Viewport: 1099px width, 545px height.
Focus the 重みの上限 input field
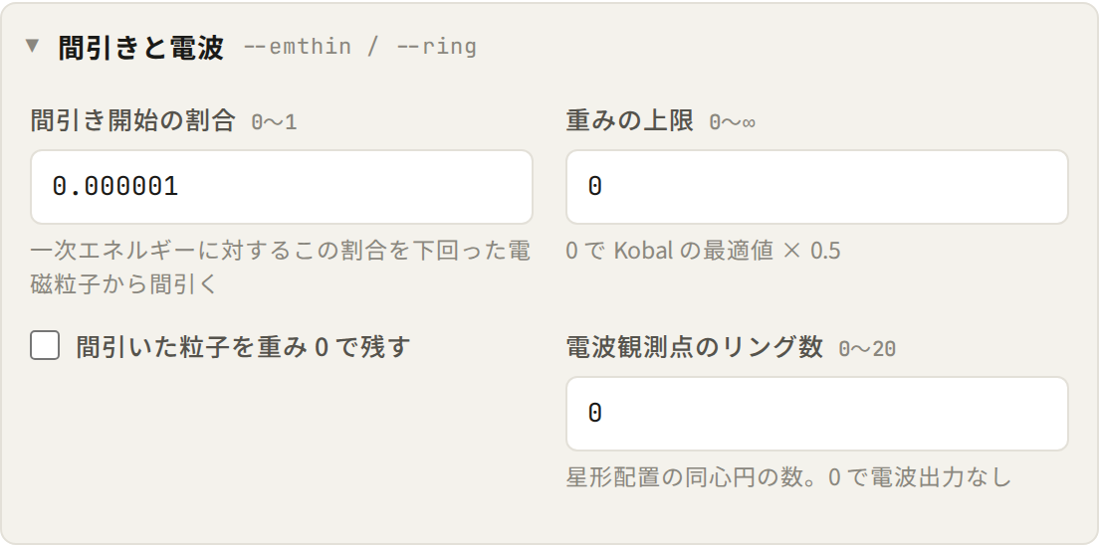817,187
